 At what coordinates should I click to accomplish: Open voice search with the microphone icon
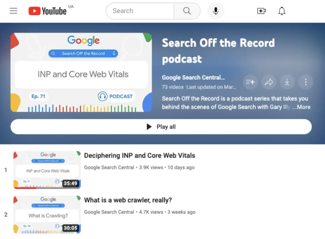coord(216,10)
